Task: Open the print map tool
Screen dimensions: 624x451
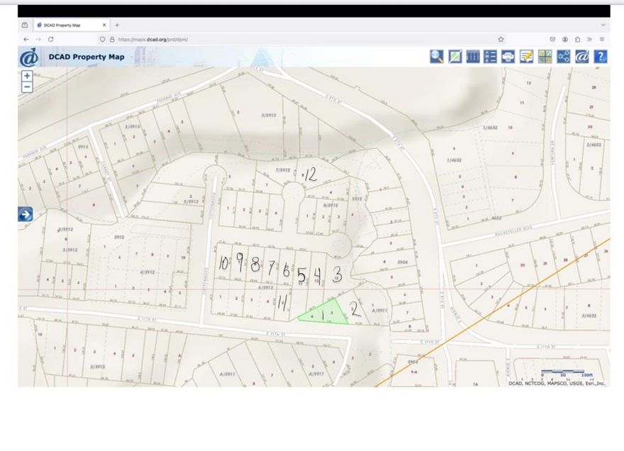Action: coord(508,55)
